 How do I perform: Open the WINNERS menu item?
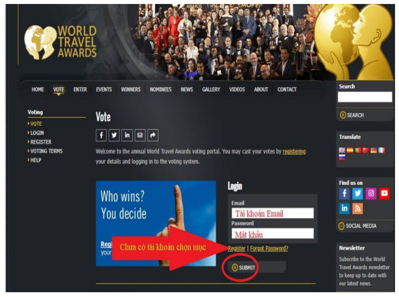[131, 89]
